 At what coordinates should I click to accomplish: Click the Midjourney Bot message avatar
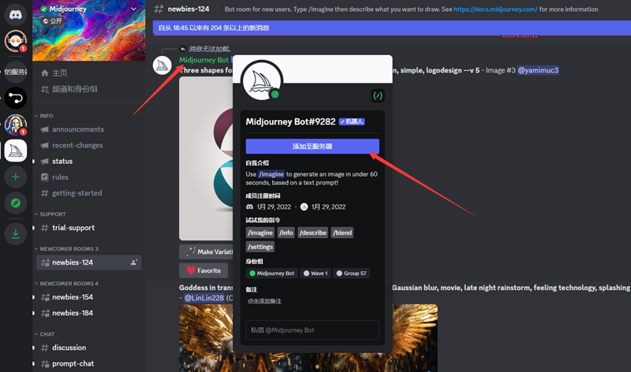[162, 65]
